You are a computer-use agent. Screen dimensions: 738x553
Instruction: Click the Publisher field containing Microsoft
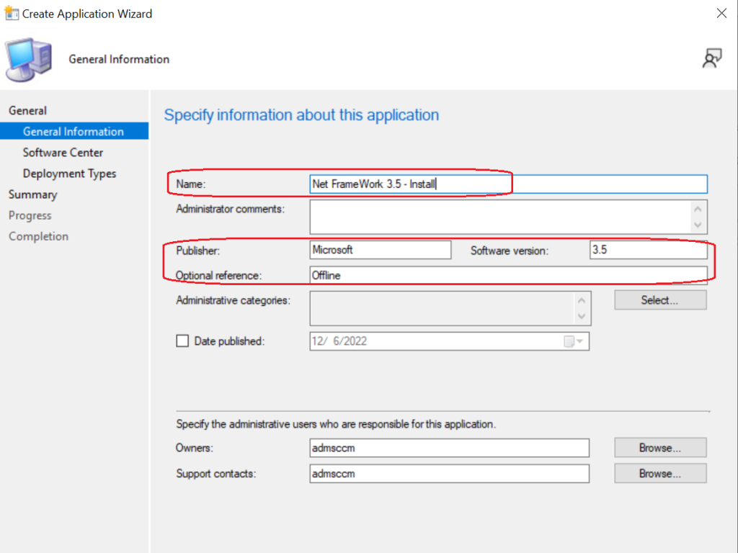[381, 250]
